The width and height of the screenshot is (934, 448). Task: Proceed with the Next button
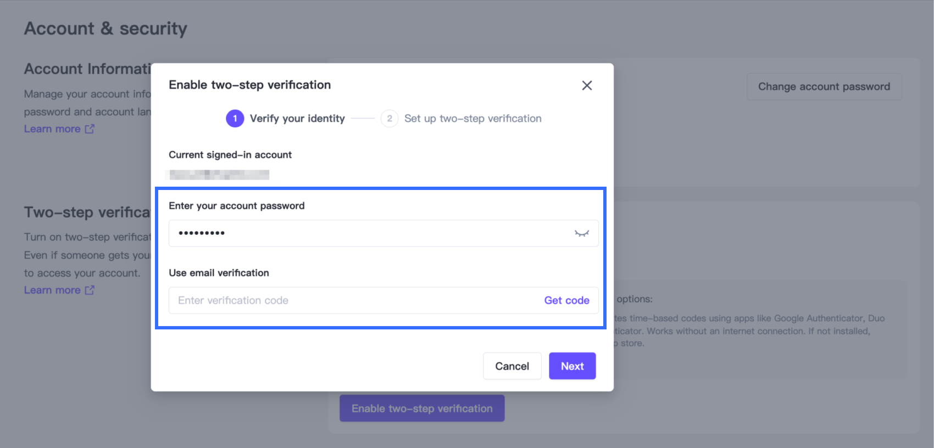pyautogui.click(x=572, y=366)
